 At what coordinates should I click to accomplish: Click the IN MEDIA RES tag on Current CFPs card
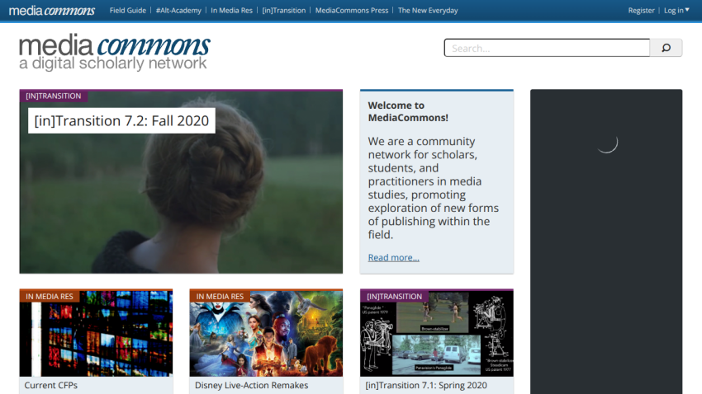[x=50, y=296]
